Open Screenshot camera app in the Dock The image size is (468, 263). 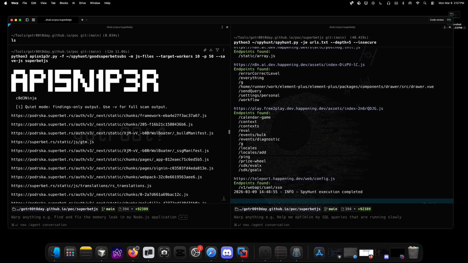165,252
